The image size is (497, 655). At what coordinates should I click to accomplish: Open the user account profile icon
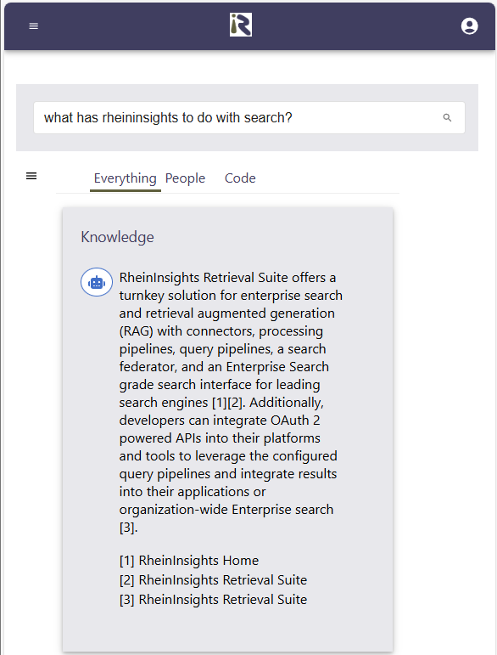[469, 25]
